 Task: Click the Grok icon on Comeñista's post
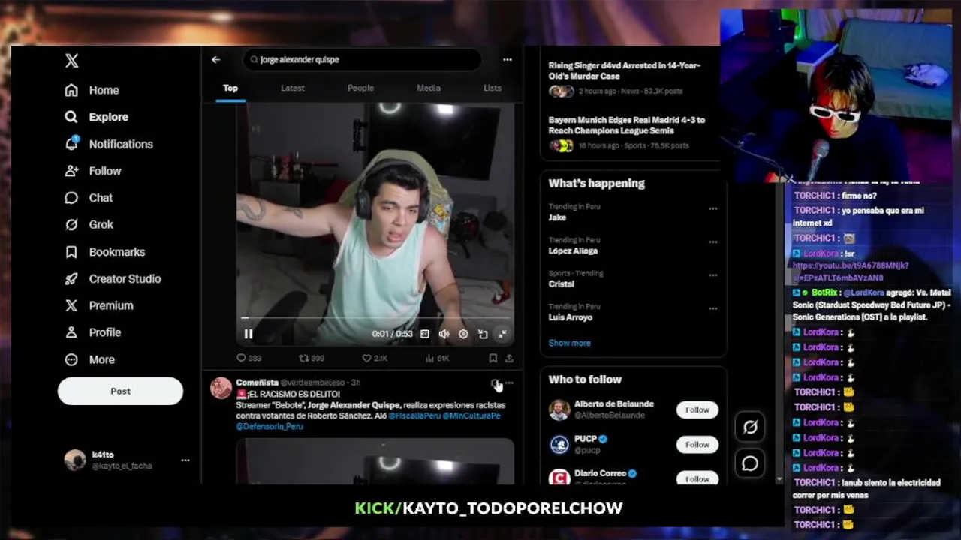point(495,383)
